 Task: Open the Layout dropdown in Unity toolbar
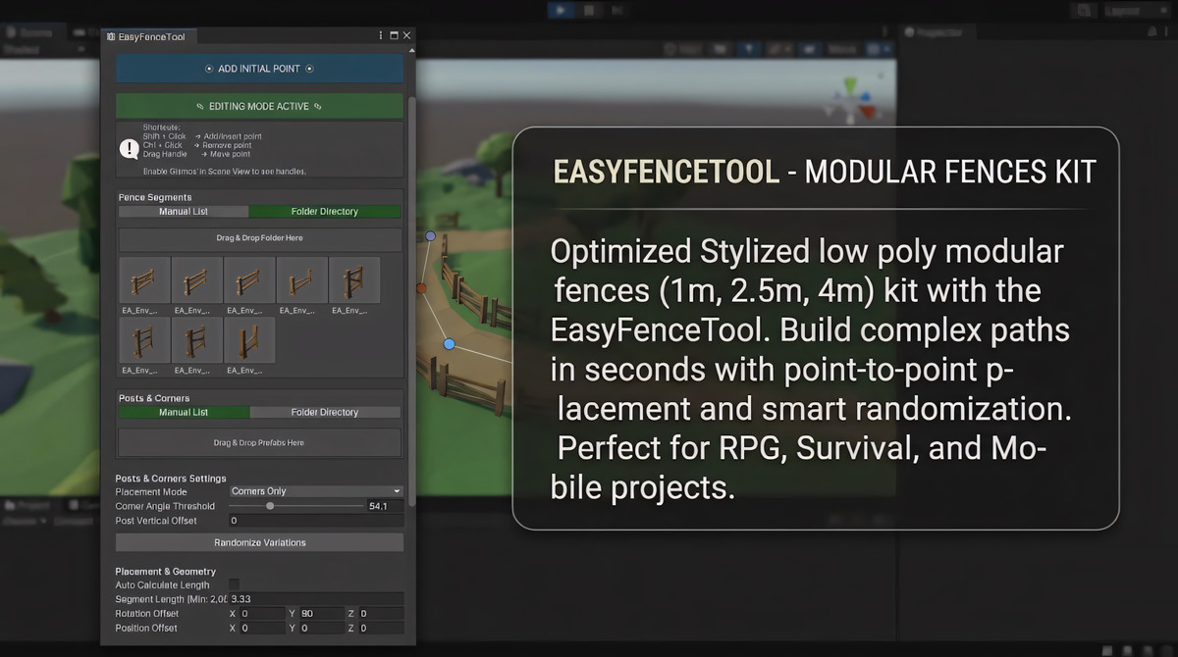pos(1136,11)
